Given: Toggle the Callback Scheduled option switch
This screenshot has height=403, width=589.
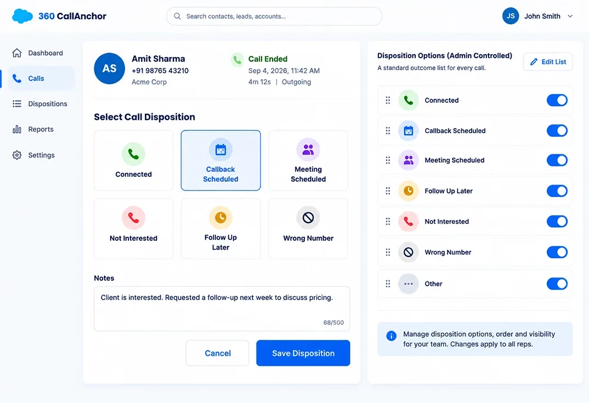Looking at the screenshot, I should [x=557, y=130].
